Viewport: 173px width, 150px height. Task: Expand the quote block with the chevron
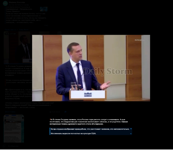tap(131, 134)
